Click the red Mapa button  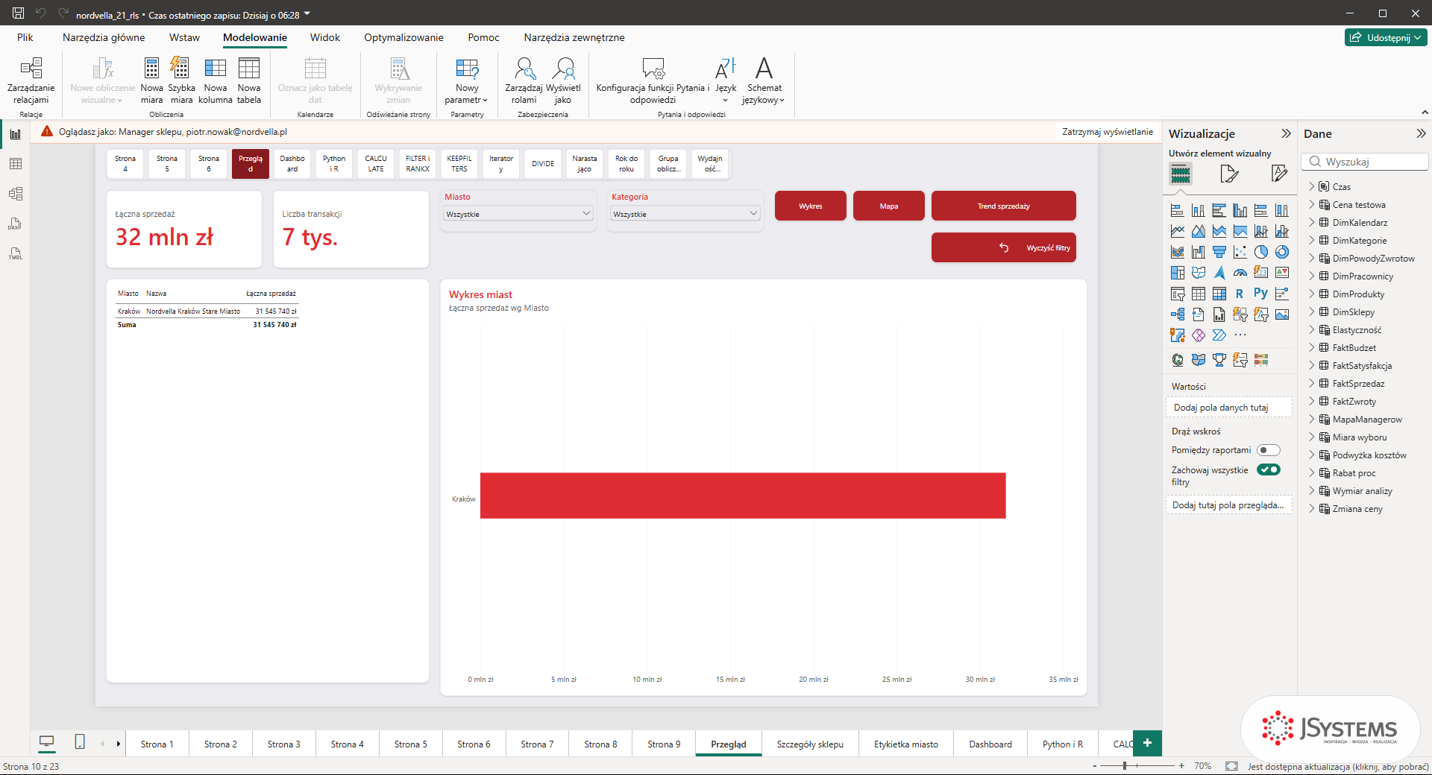[889, 206]
